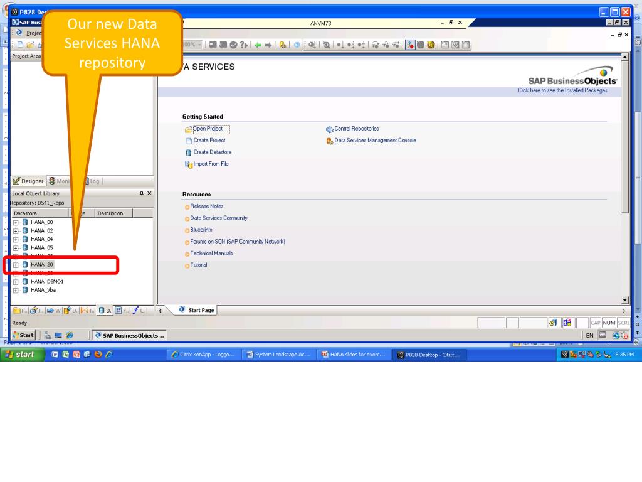
Task: Open the Projects tab in the object library
Action: 19,310
